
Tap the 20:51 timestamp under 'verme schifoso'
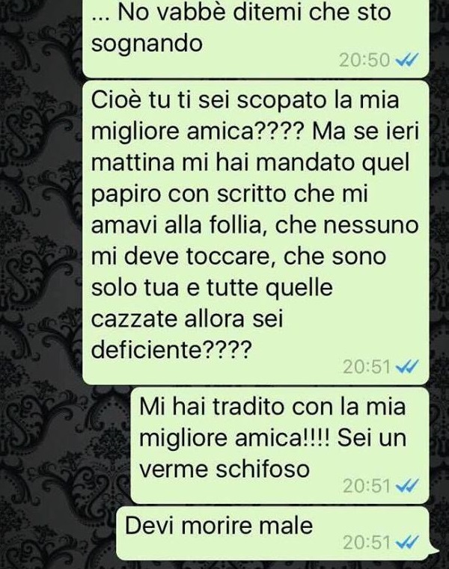(x=367, y=485)
